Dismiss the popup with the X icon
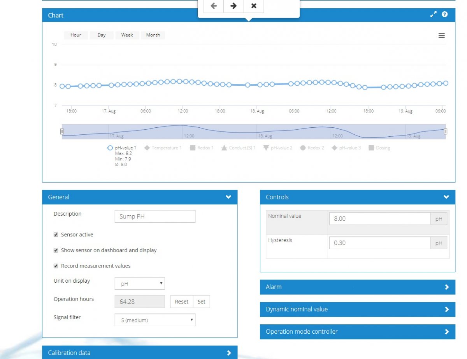 tap(254, 6)
